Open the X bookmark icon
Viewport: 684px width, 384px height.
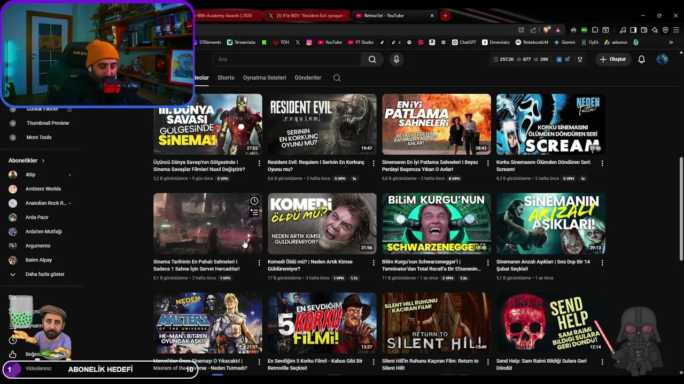(x=298, y=42)
